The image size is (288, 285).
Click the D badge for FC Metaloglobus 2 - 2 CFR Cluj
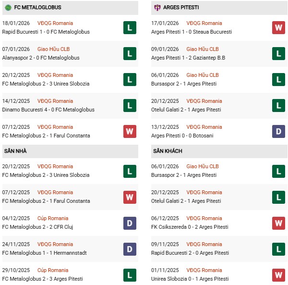click(130, 223)
